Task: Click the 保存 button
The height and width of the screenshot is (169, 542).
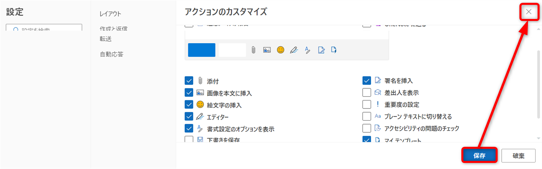Action: 479,155
